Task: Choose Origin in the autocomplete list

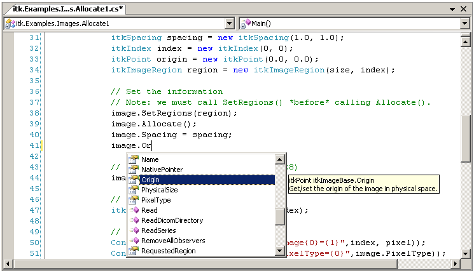Action: click(150, 180)
